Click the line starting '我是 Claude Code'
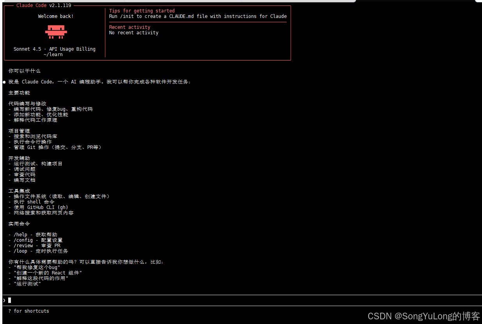This screenshot has width=482, height=324. click(100, 82)
